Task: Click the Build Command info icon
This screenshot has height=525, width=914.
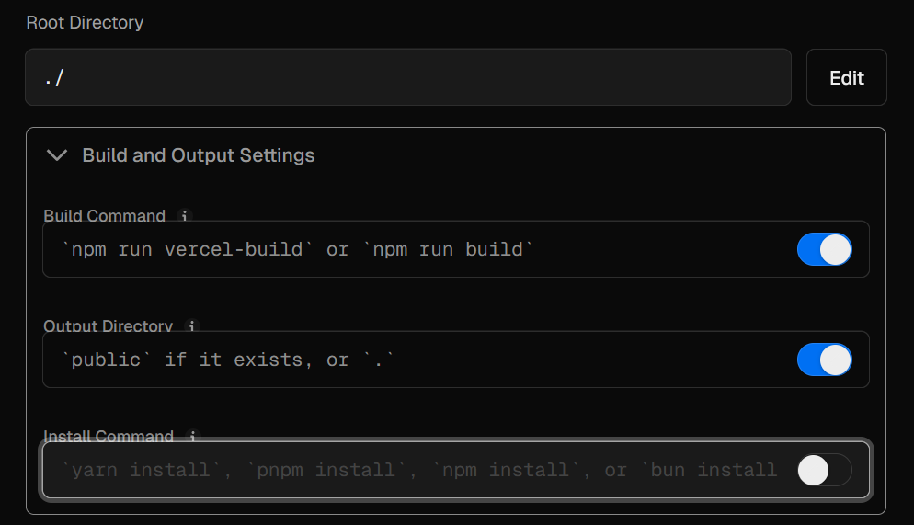Action: (x=184, y=216)
